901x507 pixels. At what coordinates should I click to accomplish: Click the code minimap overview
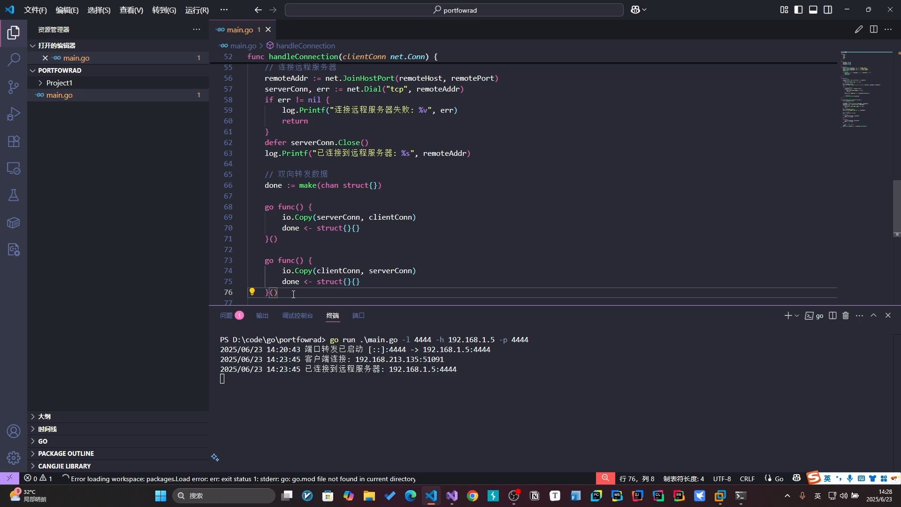coord(863,89)
